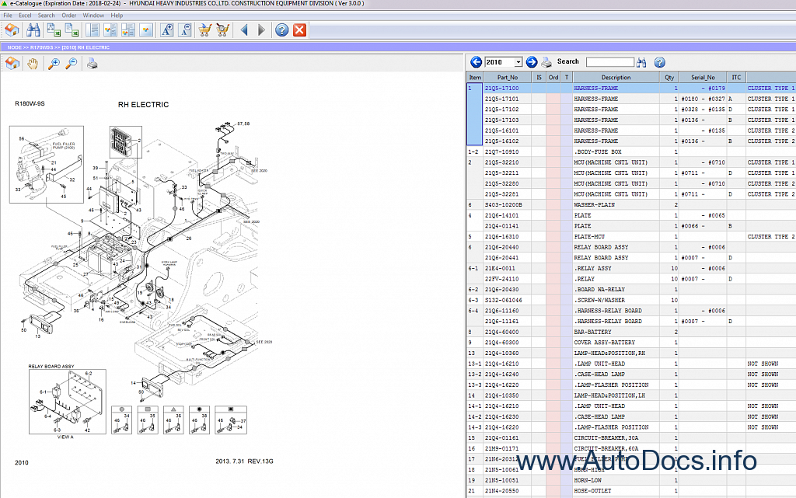Open help in the parts list panel
Image resolution: width=796 pixels, height=498 pixels.
pos(659,62)
